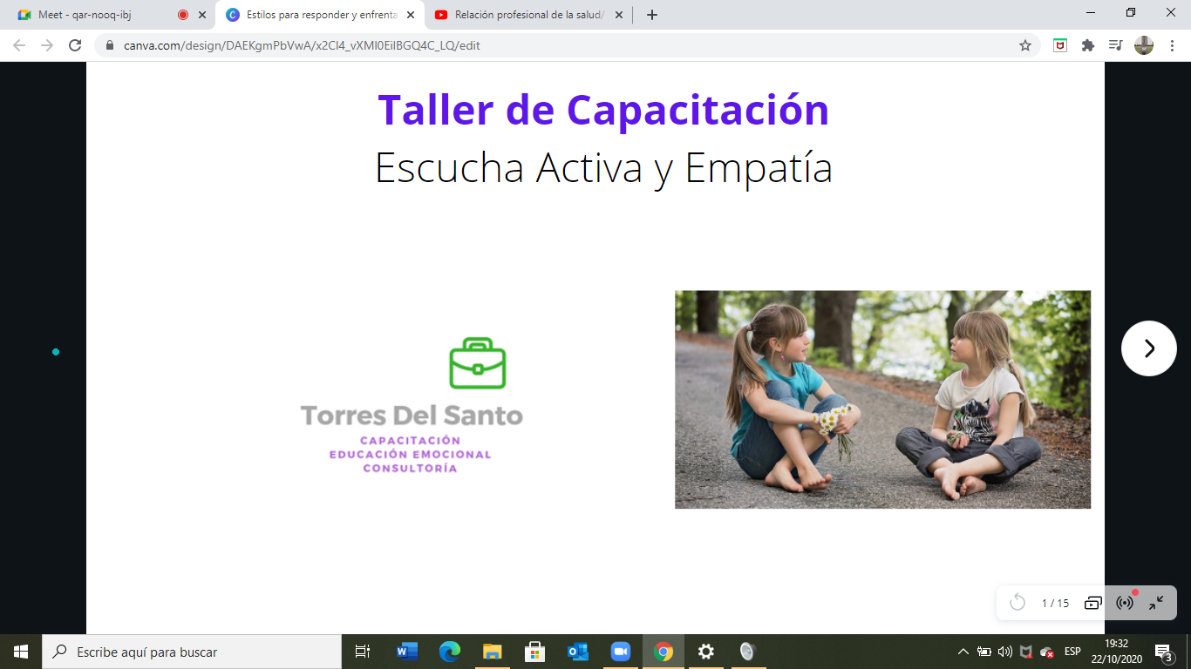This screenshot has width=1191, height=669.
Task: Click the restart presentation circular arrow
Action: (1017, 603)
